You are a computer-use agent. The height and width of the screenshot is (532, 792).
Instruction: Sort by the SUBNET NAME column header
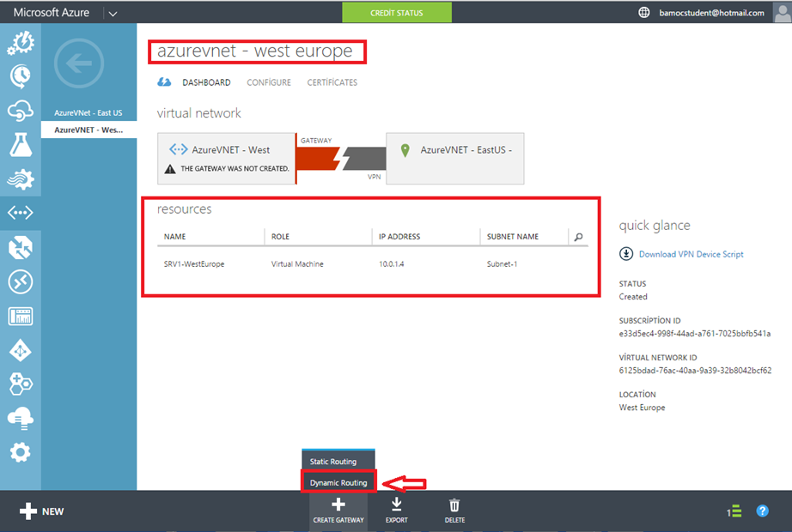point(513,236)
